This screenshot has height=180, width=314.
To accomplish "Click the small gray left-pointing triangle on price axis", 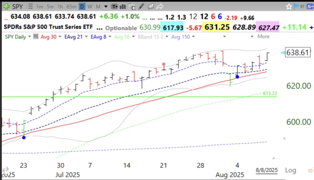I will click(x=284, y=138).
